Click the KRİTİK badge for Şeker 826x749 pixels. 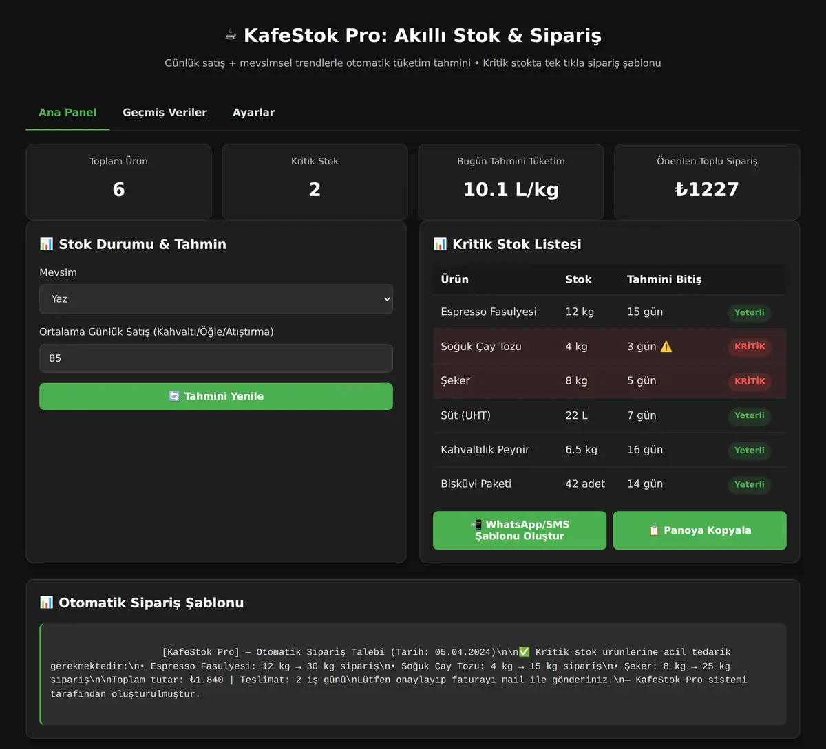coord(750,381)
